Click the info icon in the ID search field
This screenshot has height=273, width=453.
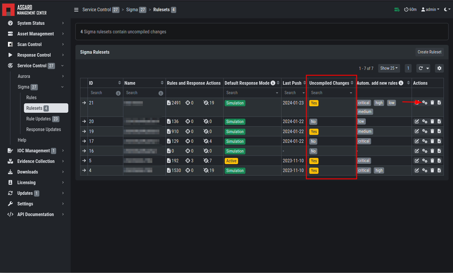tap(118, 93)
